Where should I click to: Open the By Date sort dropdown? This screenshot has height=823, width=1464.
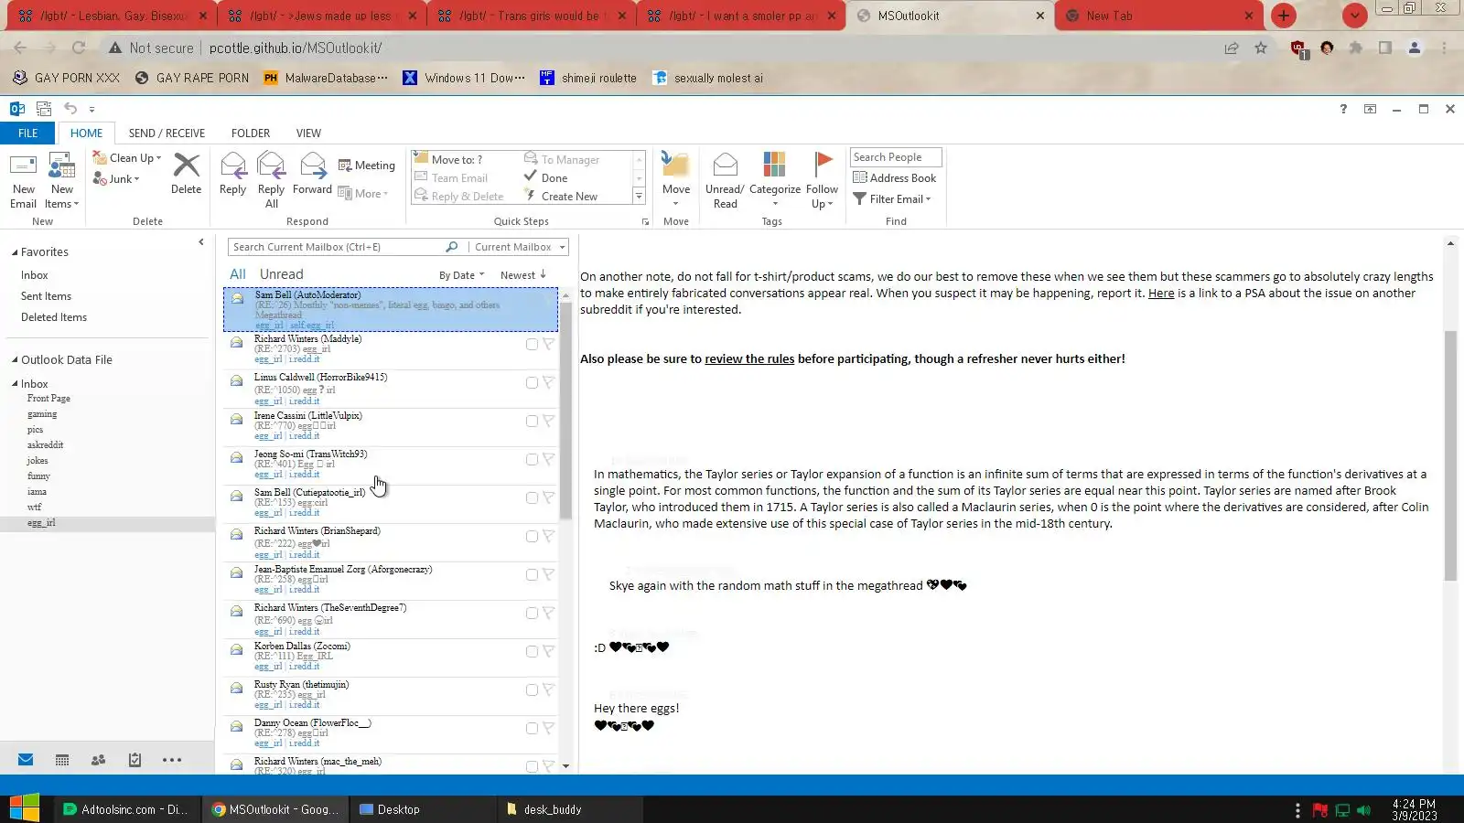click(x=461, y=275)
